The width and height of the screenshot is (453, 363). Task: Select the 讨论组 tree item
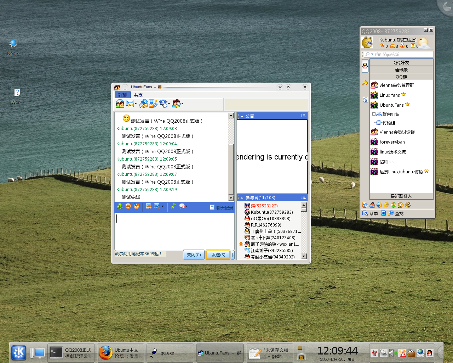pos(386,123)
